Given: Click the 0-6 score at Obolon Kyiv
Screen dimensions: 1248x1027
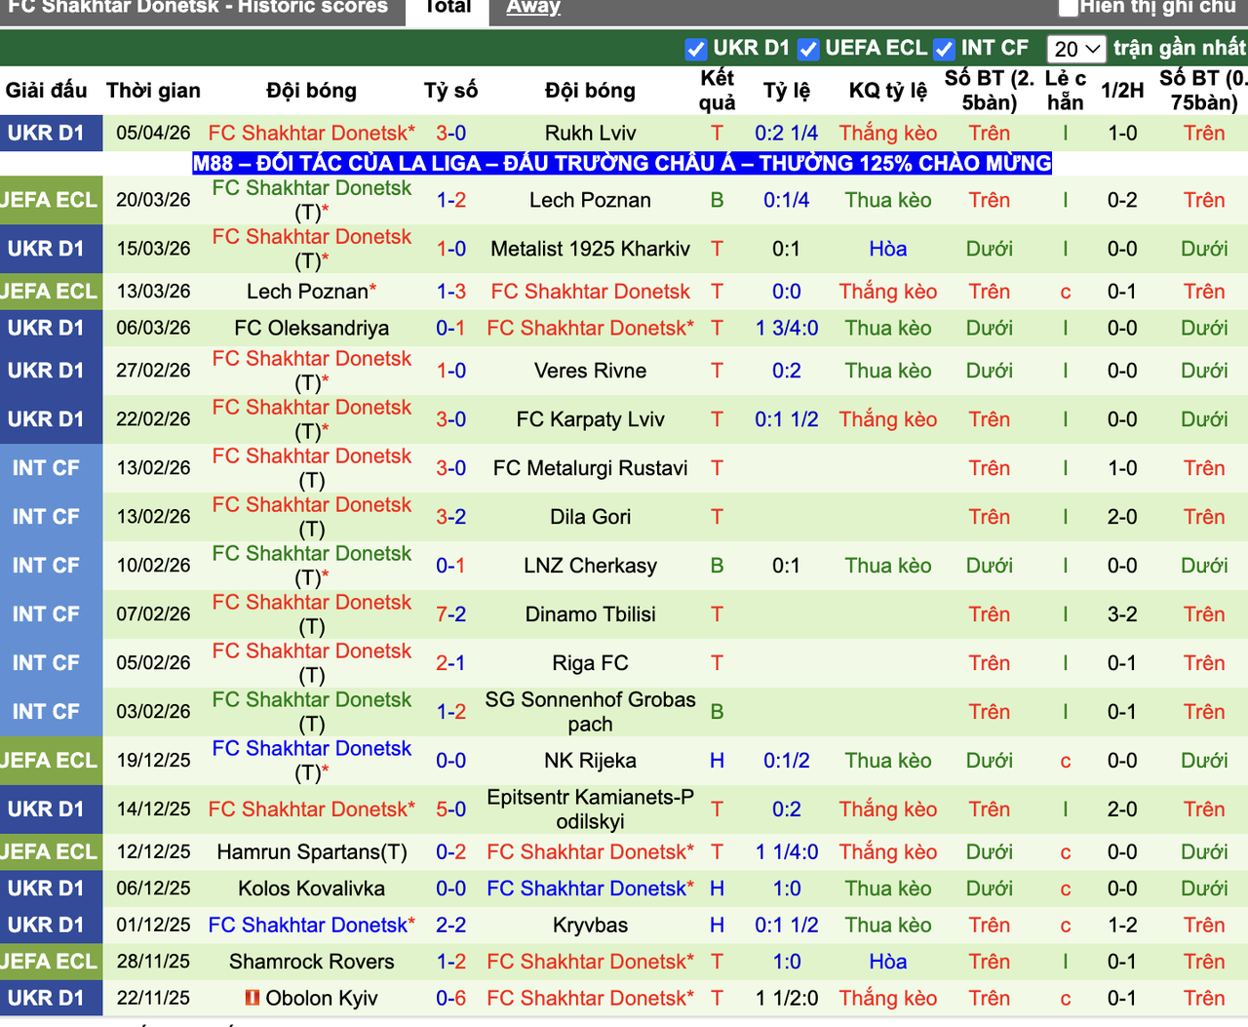Looking at the screenshot, I should pos(450,998).
